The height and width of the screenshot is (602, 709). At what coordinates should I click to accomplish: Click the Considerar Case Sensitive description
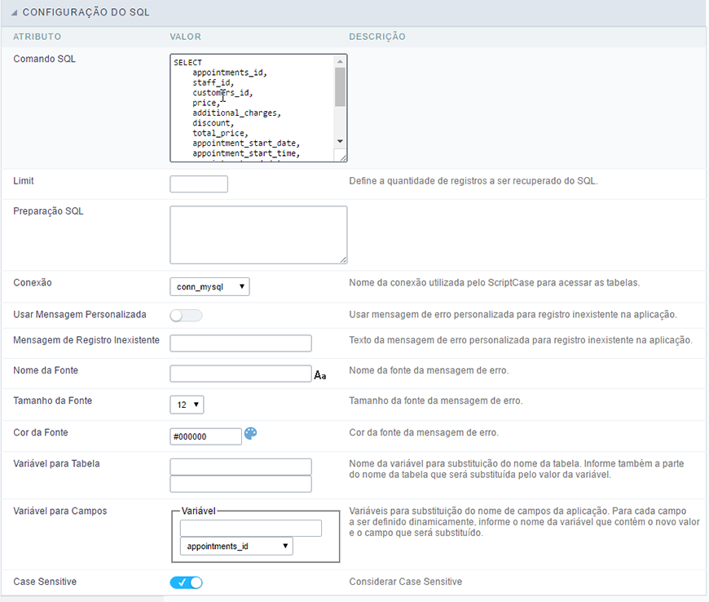(x=406, y=582)
